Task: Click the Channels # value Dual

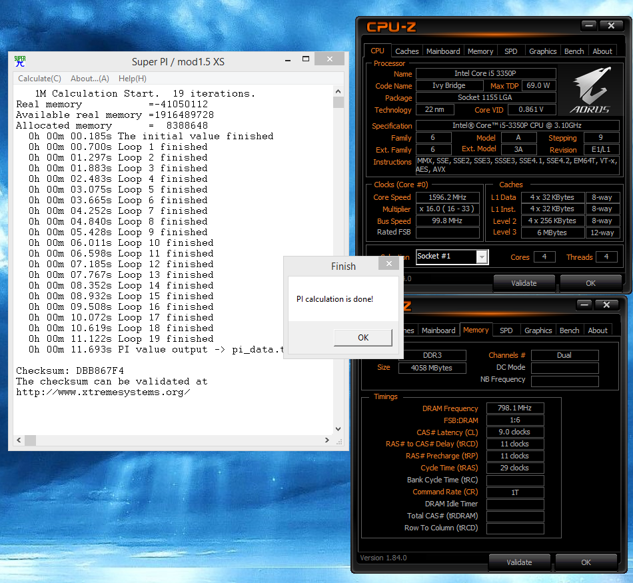Action: click(564, 355)
